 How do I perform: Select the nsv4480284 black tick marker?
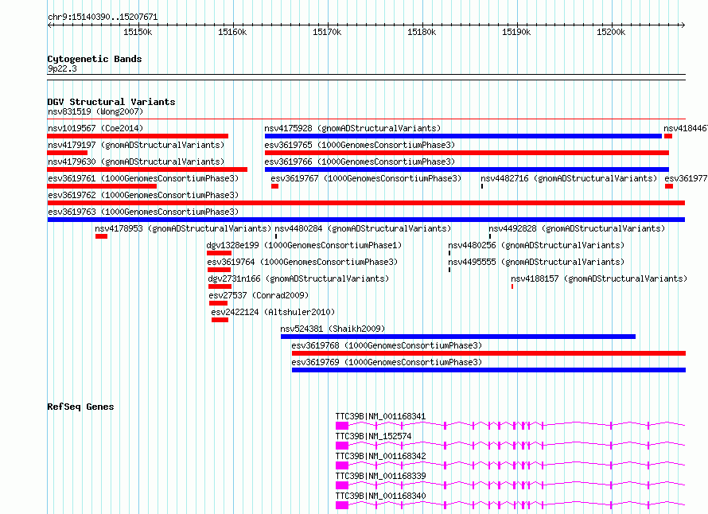click(x=276, y=236)
